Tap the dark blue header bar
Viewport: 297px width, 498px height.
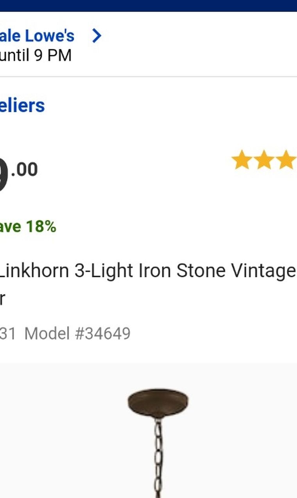tap(148, 5)
